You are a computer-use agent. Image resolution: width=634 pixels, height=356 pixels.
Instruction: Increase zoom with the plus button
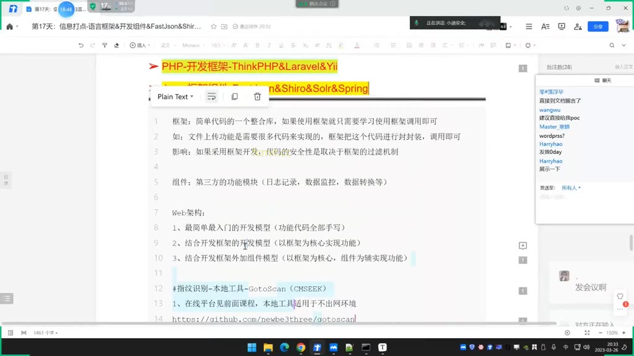624,333
